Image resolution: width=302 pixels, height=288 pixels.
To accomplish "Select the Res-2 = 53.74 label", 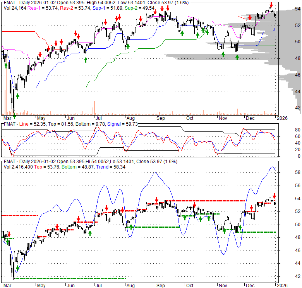I will pyautogui.click(x=75, y=8).
